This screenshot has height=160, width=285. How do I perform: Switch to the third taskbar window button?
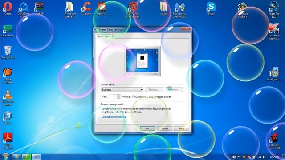[36, 157]
